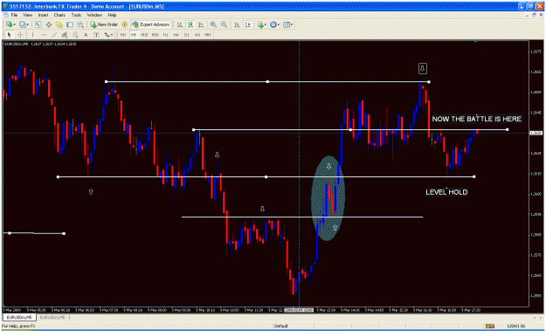Select the Trendline drawing tool
546x331 pixels.
54,34
